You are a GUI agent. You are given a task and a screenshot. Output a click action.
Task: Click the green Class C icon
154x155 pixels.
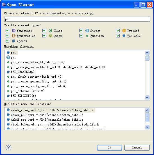coord(50,31)
